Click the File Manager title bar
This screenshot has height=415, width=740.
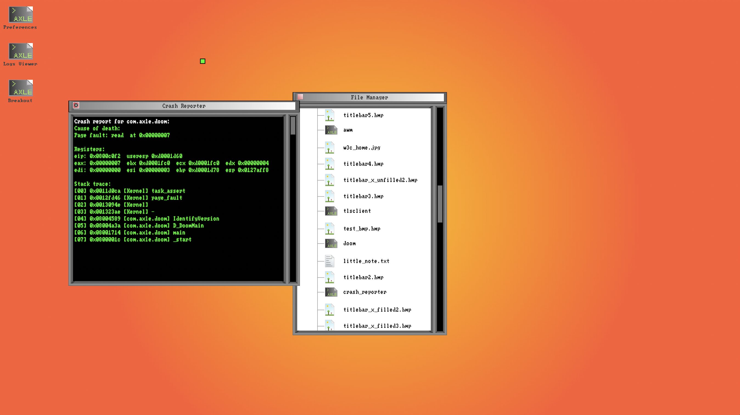click(369, 98)
